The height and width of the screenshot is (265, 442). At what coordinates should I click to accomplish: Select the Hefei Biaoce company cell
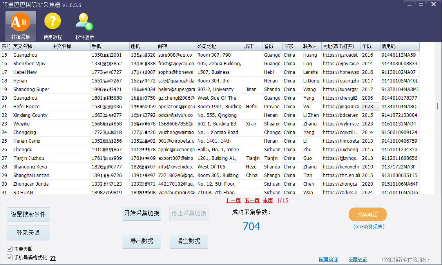point(31,107)
